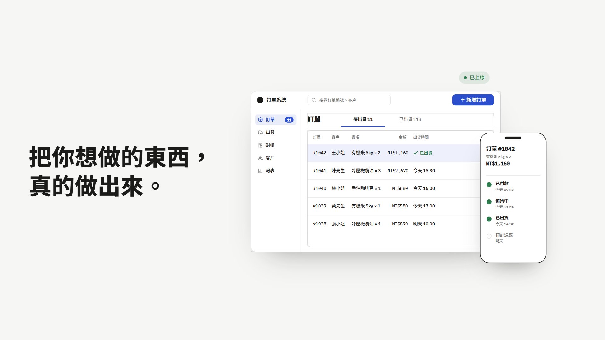605x340 pixels.
Task: Click the green 已出貨 timeline dot on phone
Action: click(489, 219)
